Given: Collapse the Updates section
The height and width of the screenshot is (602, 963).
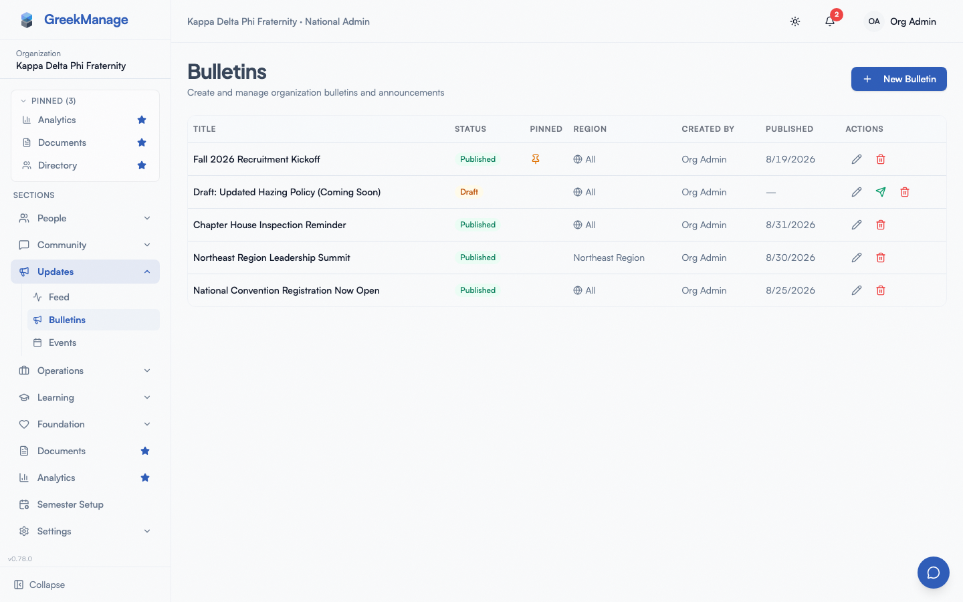Looking at the screenshot, I should [x=85, y=272].
